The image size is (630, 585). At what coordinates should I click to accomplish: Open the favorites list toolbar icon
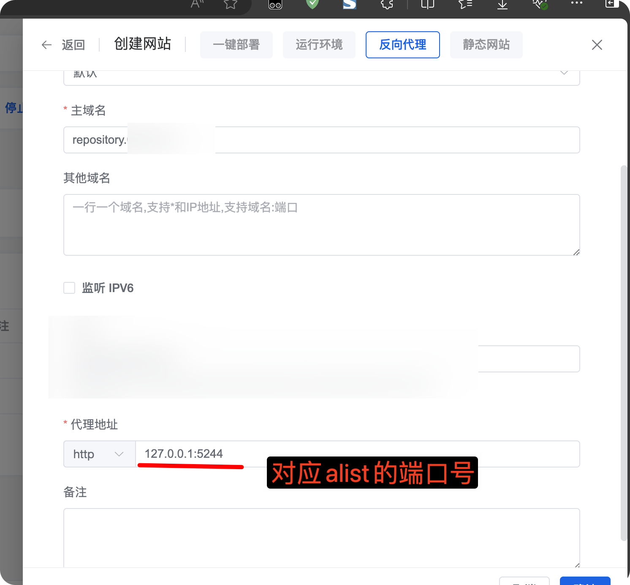pyautogui.click(x=465, y=4)
